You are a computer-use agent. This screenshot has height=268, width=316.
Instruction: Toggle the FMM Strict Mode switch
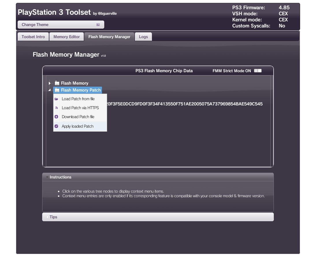pyautogui.click(x=258, y=71)
